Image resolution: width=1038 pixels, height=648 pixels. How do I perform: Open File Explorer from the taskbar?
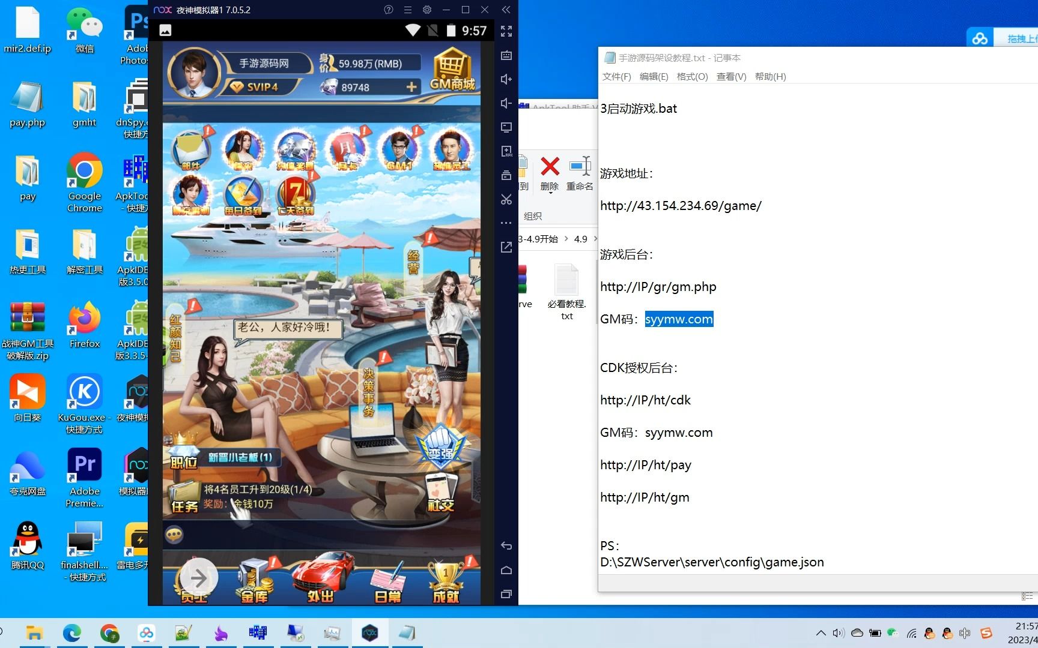coord(34,633)
